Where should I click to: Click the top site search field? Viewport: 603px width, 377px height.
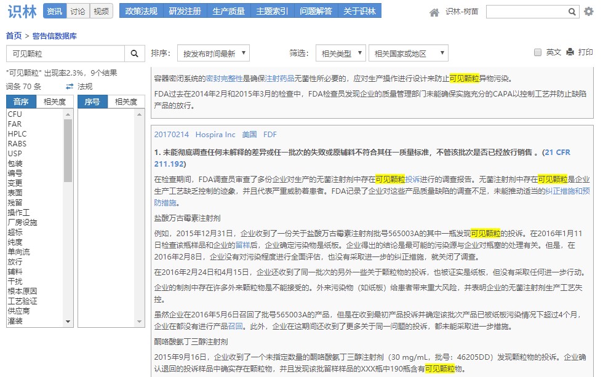(x=527, y=12)
